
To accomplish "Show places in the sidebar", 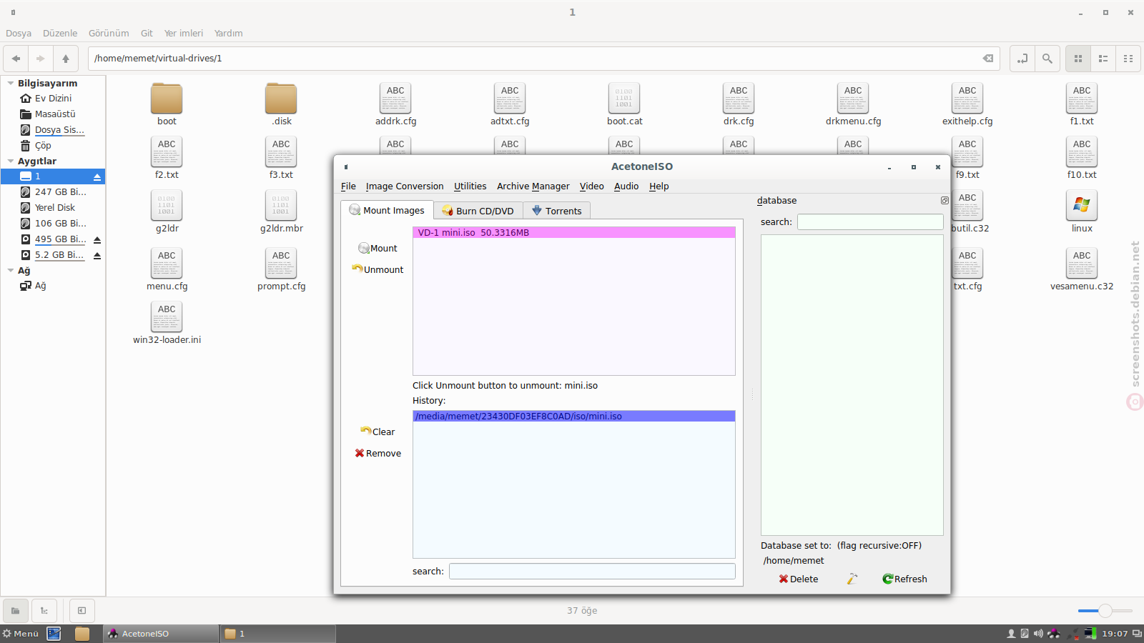I will coord(15,611).
